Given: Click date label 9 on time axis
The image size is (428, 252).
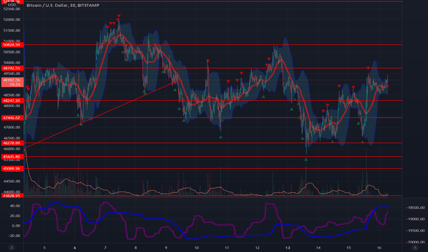Looking at the screenshot, I should pyautogui.click(x=166, y=247).
